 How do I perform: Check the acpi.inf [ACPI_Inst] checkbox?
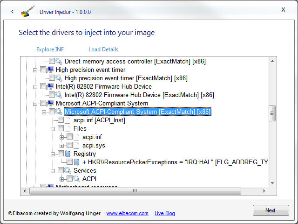61,120
